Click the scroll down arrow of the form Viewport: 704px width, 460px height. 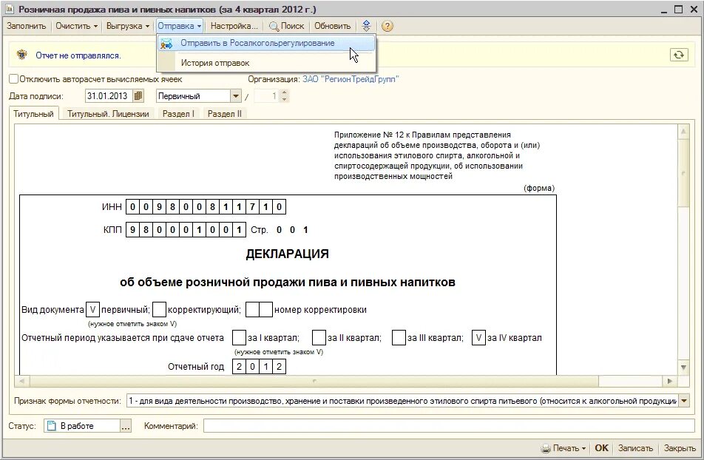coord(683,368)
